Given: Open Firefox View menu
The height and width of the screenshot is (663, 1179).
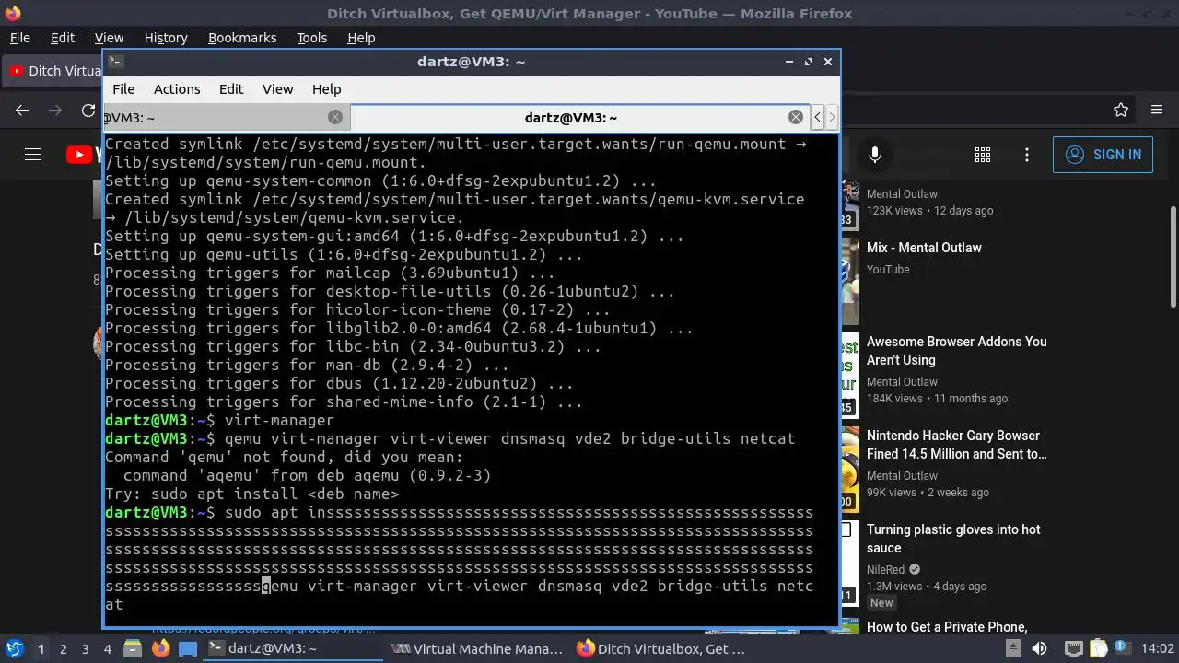Looking at the screenshot, I should pyautogui.click(x=109, y=38).
